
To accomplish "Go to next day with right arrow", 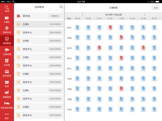I will [144, 15].
